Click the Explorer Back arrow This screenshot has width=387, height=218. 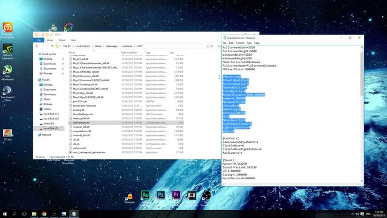coord(37,46)
